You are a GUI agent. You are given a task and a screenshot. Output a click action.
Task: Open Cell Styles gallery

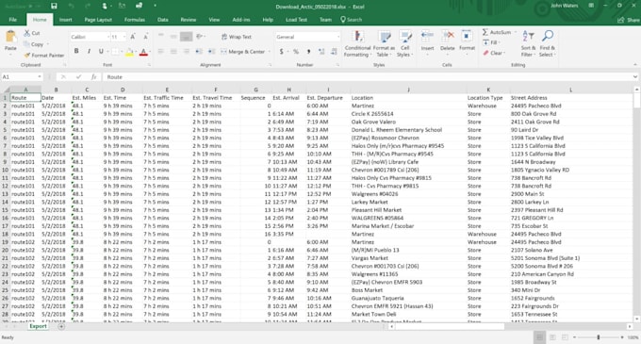coord(404,43)
